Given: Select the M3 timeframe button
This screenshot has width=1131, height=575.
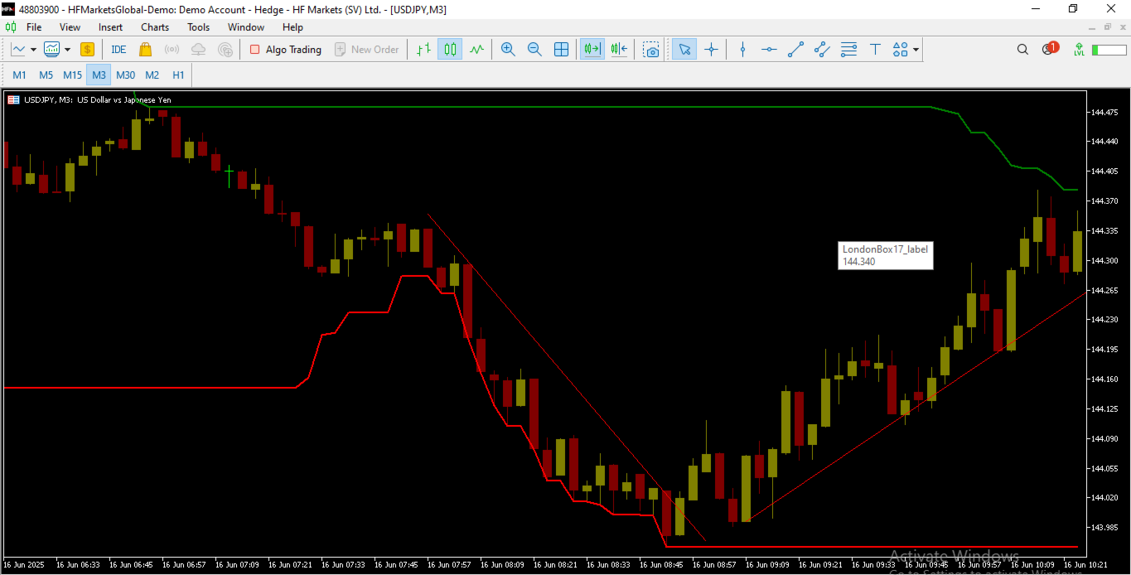Looking at the screenshot, I should coord(99,75).
